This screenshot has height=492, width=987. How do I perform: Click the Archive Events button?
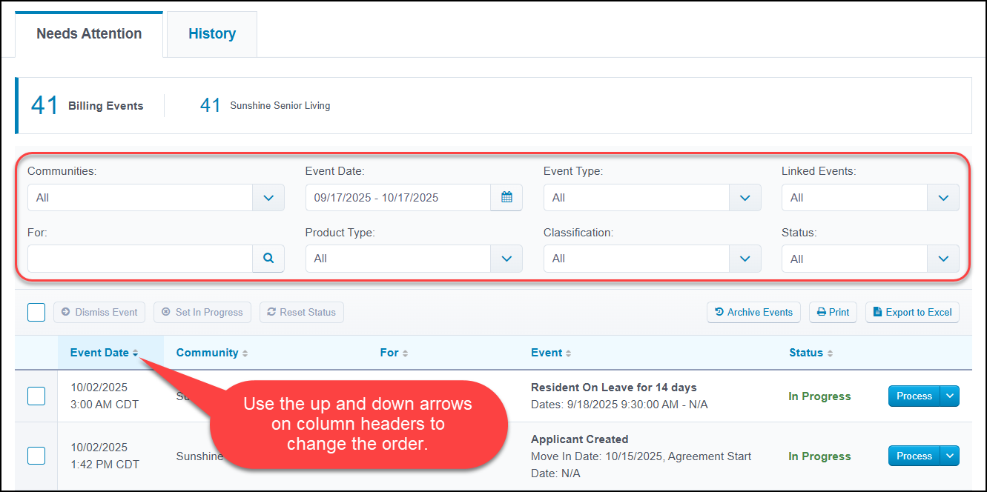click(754, 312)
